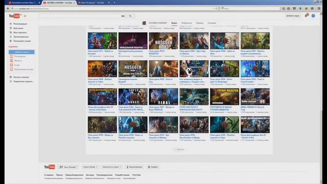Click the О сервисе footer link
The image size is (327, 184).
pos(49,175)
